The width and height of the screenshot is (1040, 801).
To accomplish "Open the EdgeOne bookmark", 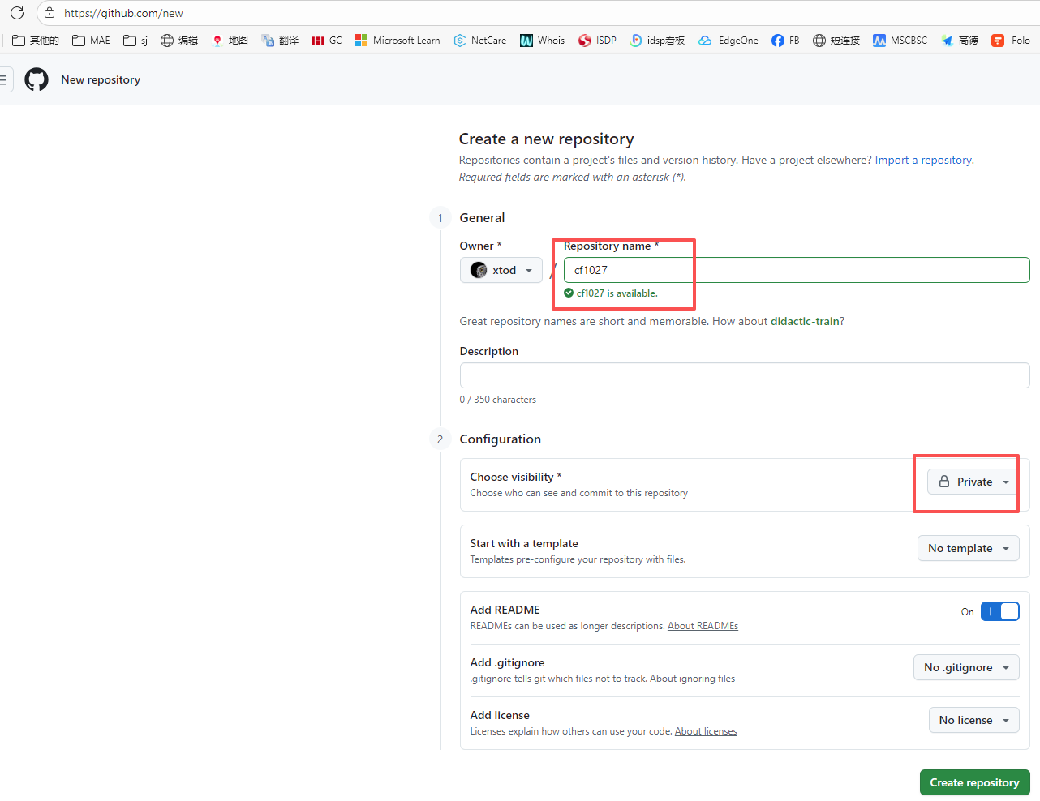I will (x=728, y=41).
